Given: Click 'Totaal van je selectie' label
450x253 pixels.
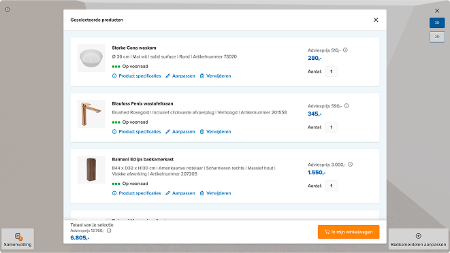Looking at the screenshot, I should tap(92, 225).
